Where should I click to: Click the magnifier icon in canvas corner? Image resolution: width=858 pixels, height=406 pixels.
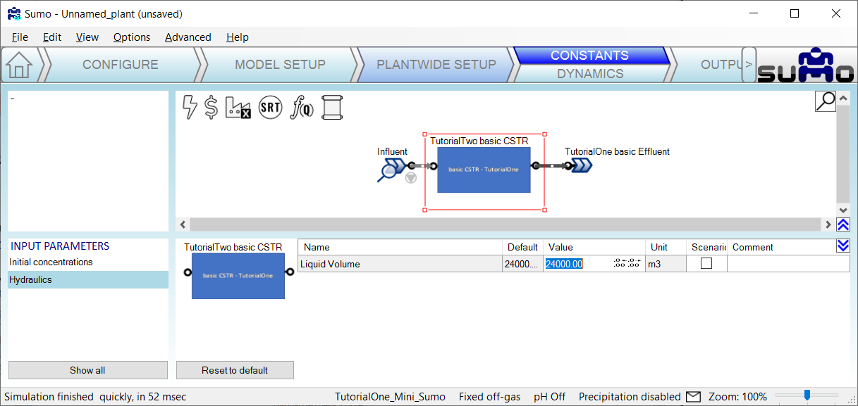pyautogui.click(x=825, y=101)
